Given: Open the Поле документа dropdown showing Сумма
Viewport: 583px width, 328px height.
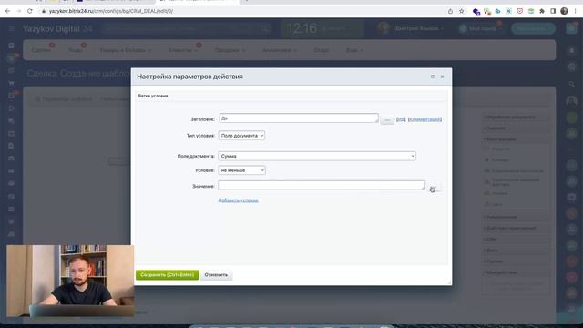Looking at the screenshot, I should (x=317, y=156).
